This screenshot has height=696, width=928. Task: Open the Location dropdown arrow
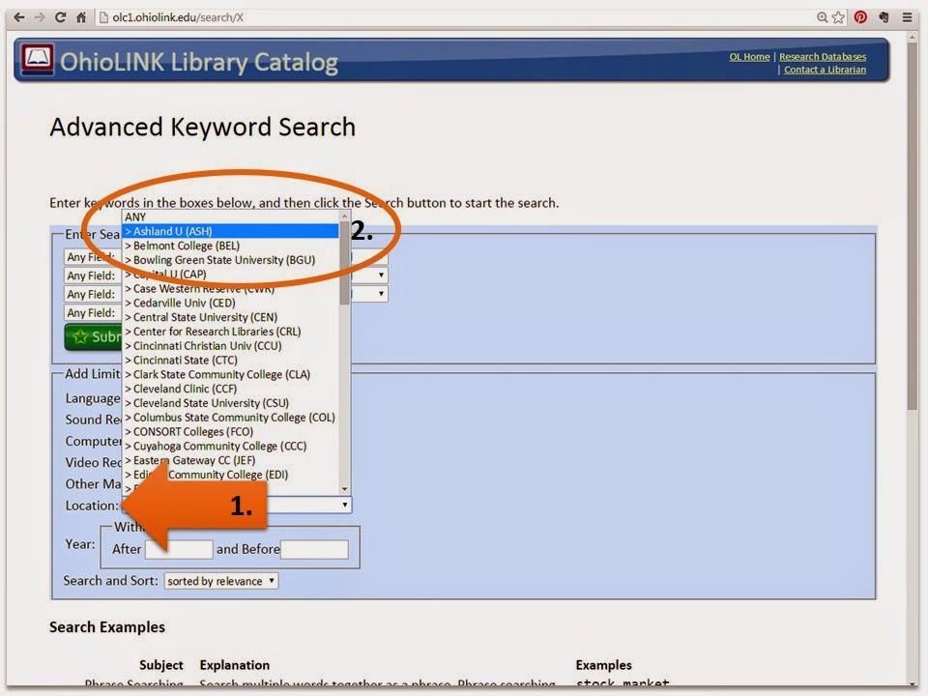[x=344, y=505]
